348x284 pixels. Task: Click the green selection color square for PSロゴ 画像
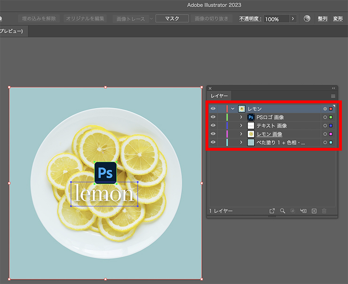pyautogui.click(x=331, y=117)
